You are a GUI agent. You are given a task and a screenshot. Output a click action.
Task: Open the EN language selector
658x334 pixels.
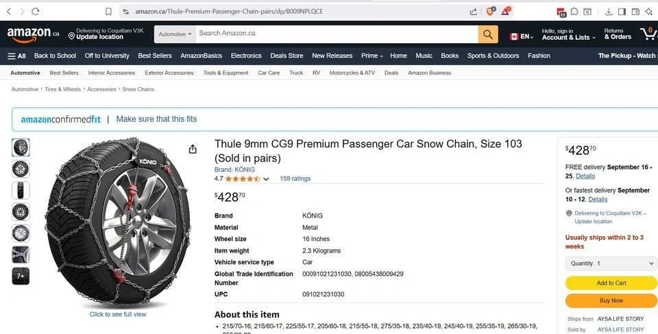tap(522, 36)
